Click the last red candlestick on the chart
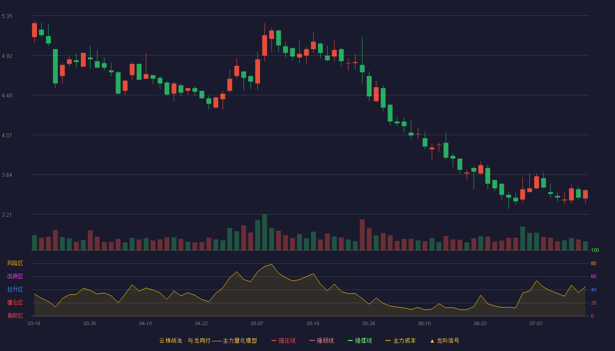This screenshot has width=615, height=351. point(585,194)
